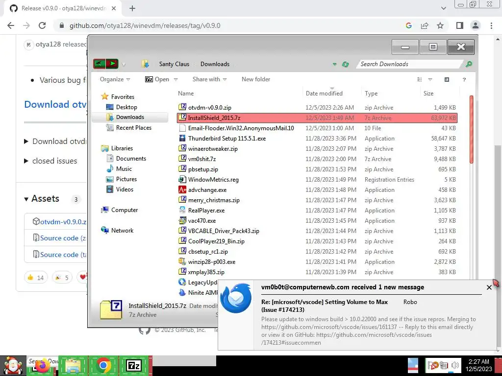Select the winzip28-p003.exe icon
Viewport: 502px width, 376px height.
(x=182, y=261)
